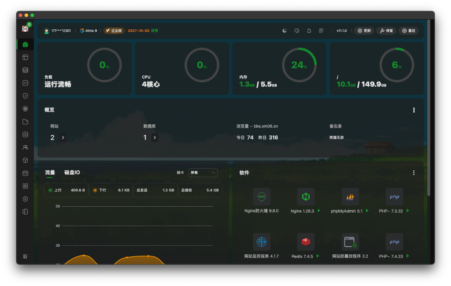
Task: Click the memory usage 24% gauge
Action: click(x=299, y=65)
